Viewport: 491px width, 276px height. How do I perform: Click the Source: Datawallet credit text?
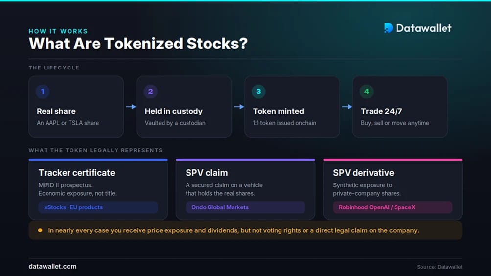(439, 267)
